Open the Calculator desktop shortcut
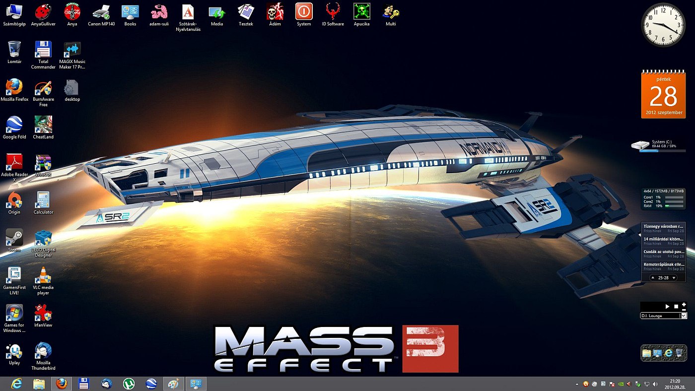This screenshot has width=695, height=391. (43, 203)
